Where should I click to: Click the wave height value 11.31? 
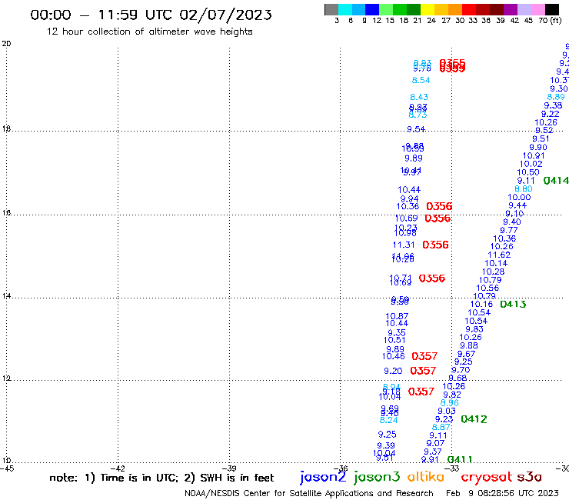coord(404,245)
